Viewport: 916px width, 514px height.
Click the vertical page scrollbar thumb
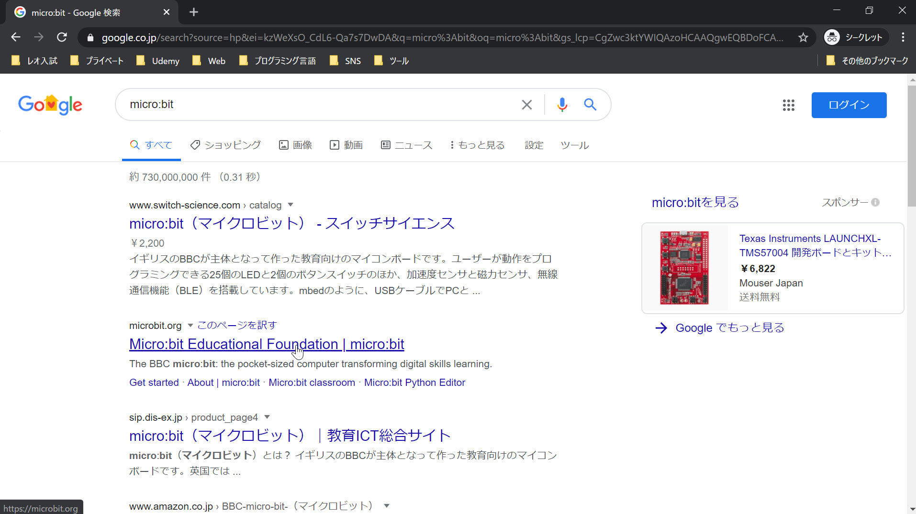click(912, 146)
